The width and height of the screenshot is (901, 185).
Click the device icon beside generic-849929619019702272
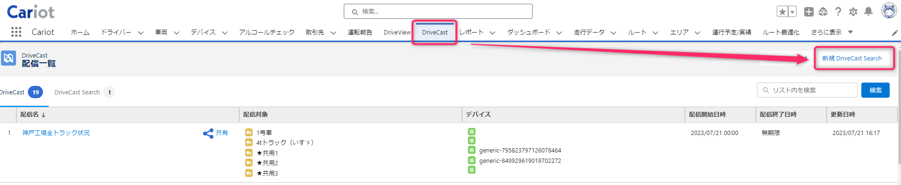click(x=472, y=160)
